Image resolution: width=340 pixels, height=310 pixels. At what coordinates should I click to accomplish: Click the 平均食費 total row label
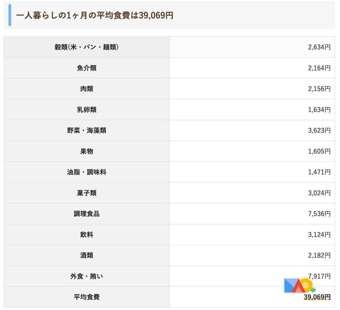pyautogui.click(x=87, y=297)
